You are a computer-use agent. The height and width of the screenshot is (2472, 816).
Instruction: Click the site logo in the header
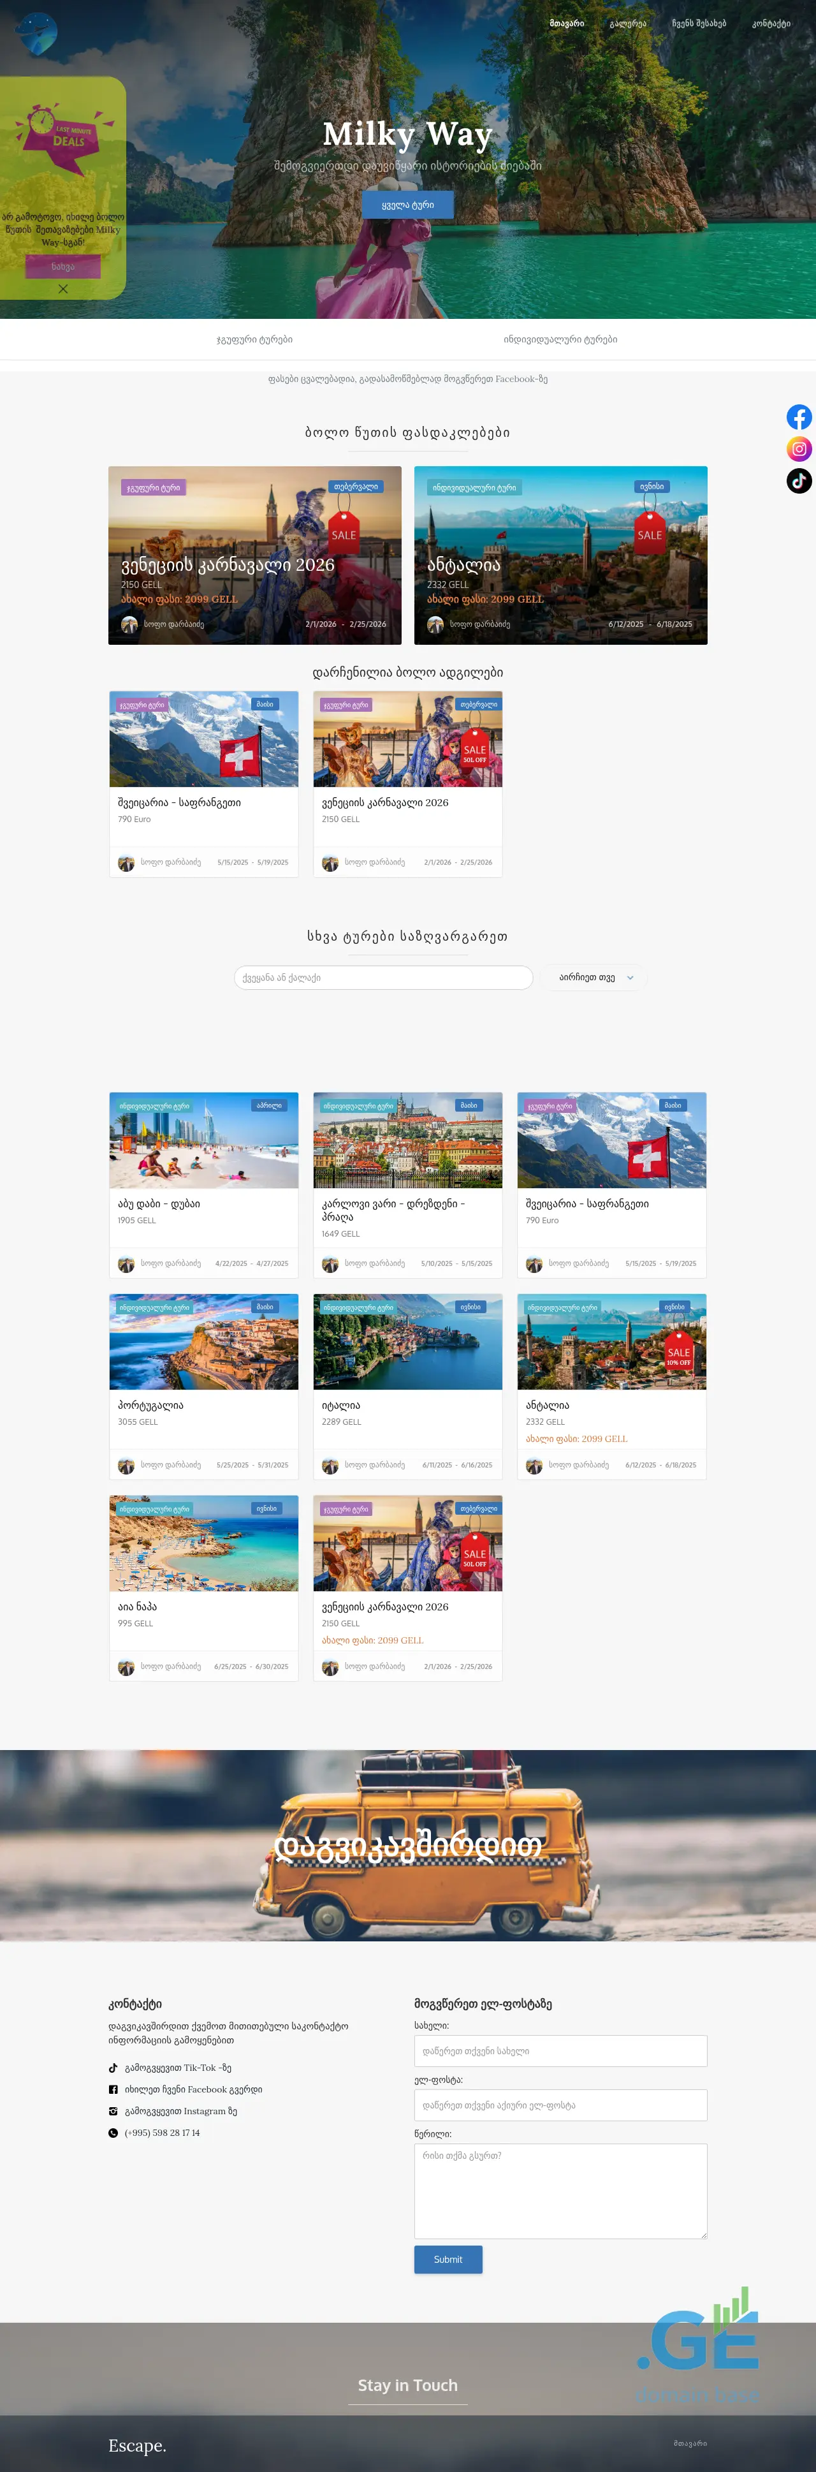coord(36,34)
